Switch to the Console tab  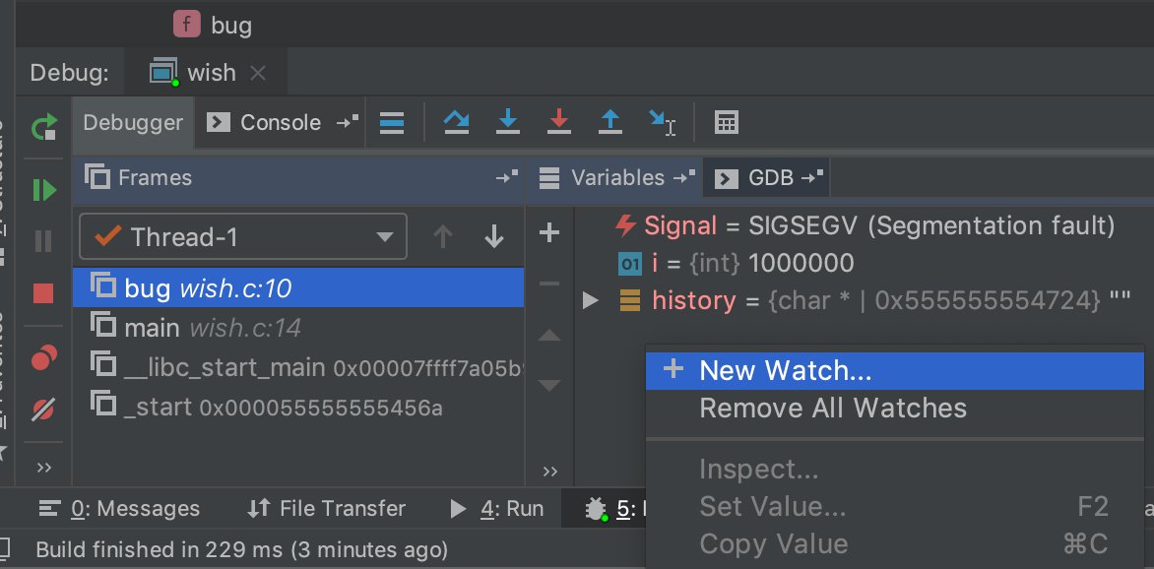(268, 122)
